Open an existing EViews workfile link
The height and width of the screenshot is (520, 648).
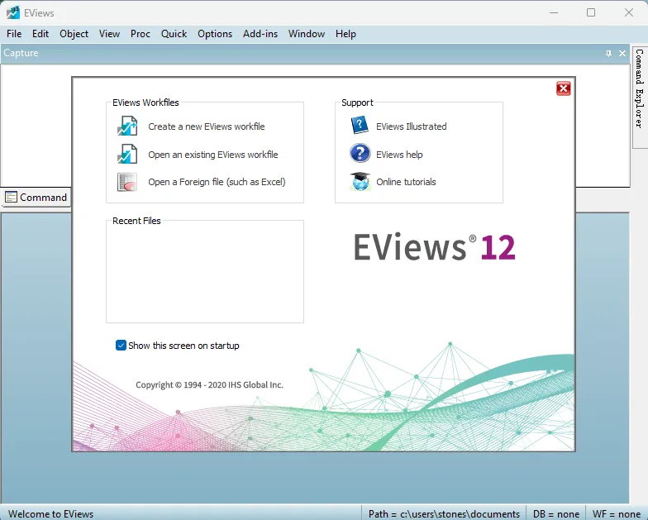click(213, 155)
